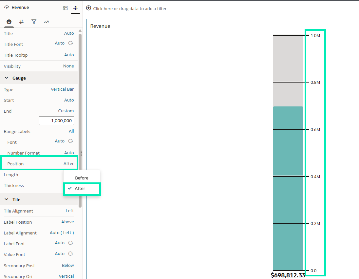The height and width of the screenshot is (279, 359).
Task: Open Label Position Above dropdown
Action: tap(67, 222)
